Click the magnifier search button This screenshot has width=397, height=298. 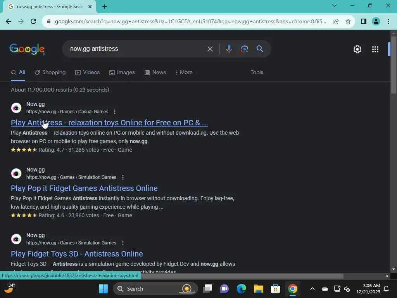pyautogui.click(x=260, y=49)
